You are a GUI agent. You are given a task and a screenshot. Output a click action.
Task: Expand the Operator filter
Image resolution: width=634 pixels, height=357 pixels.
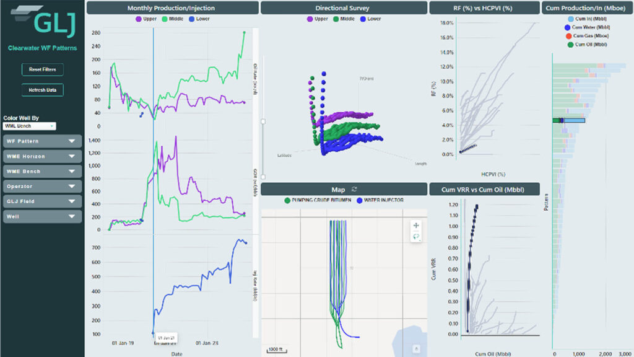[x=42, y=186]
